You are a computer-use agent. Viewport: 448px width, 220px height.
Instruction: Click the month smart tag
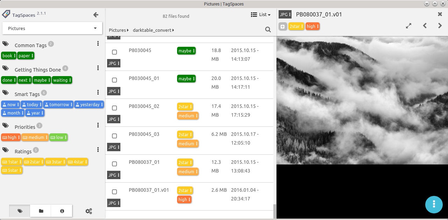(13, 113)
